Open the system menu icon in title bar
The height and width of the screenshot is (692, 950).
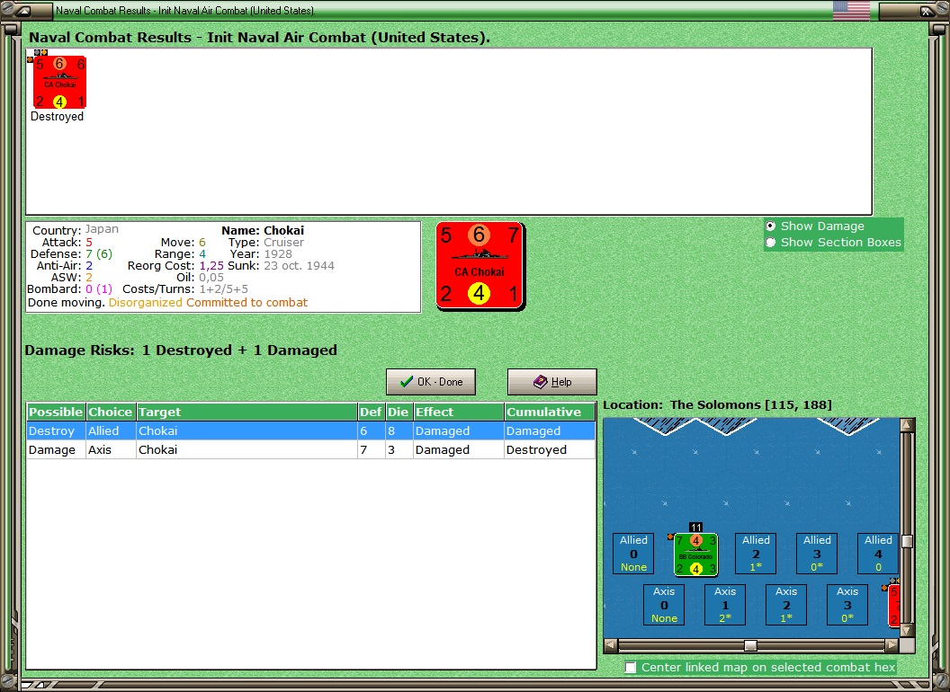click(x=24, y=10)
